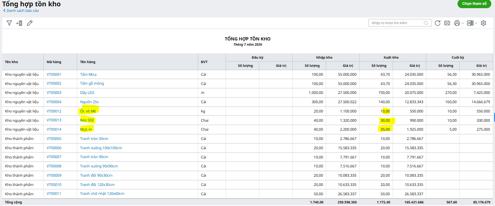Screen dimensions: 495x206
Task: Open Tranh chữ nhật 120x60cm item link
Action: [102, 194]
